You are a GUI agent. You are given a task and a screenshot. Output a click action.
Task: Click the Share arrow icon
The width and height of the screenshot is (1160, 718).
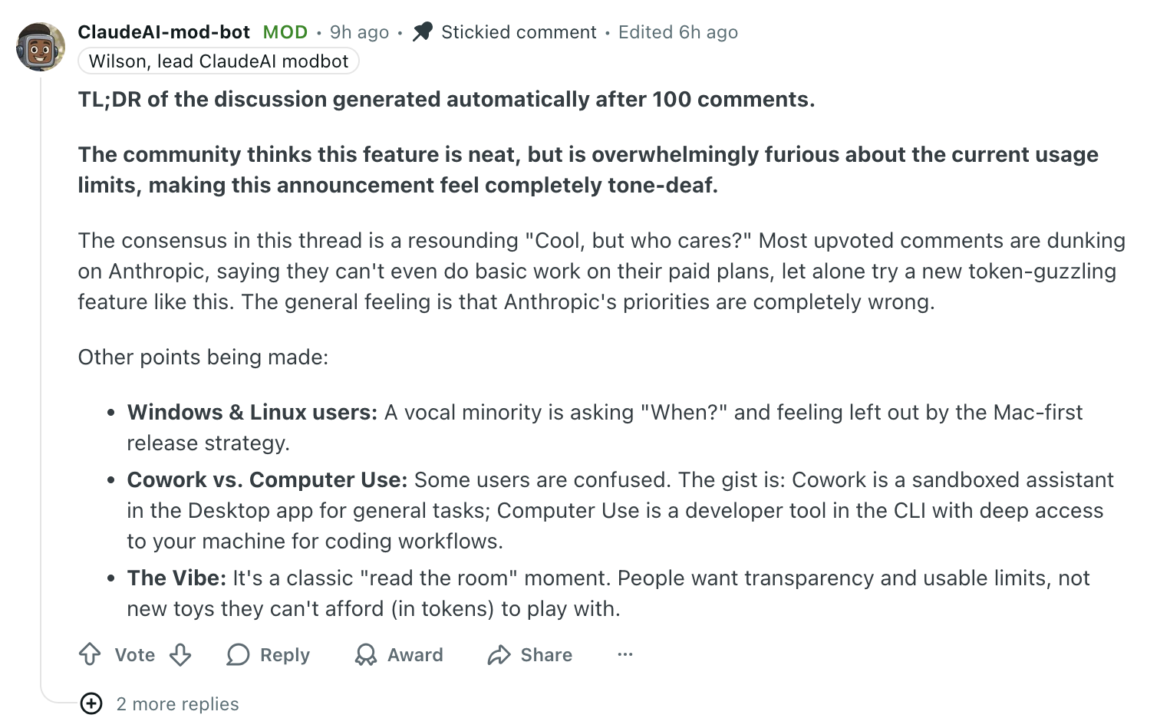point(499,654)
